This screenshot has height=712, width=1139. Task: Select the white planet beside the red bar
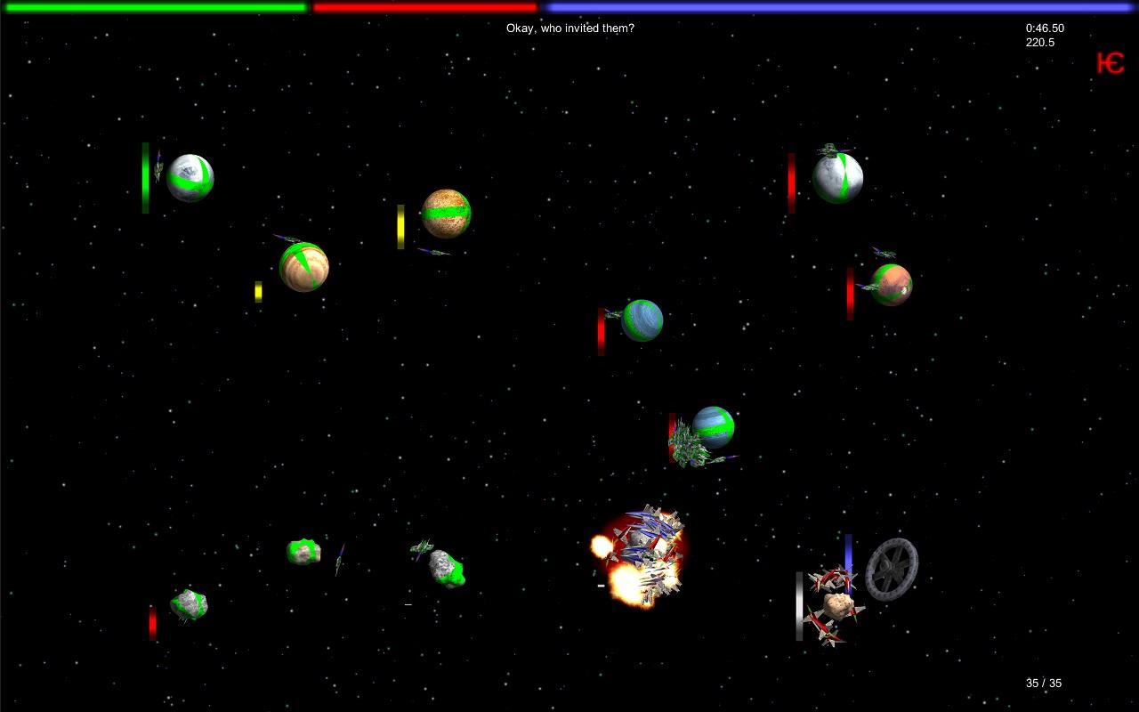click(837, 178)
